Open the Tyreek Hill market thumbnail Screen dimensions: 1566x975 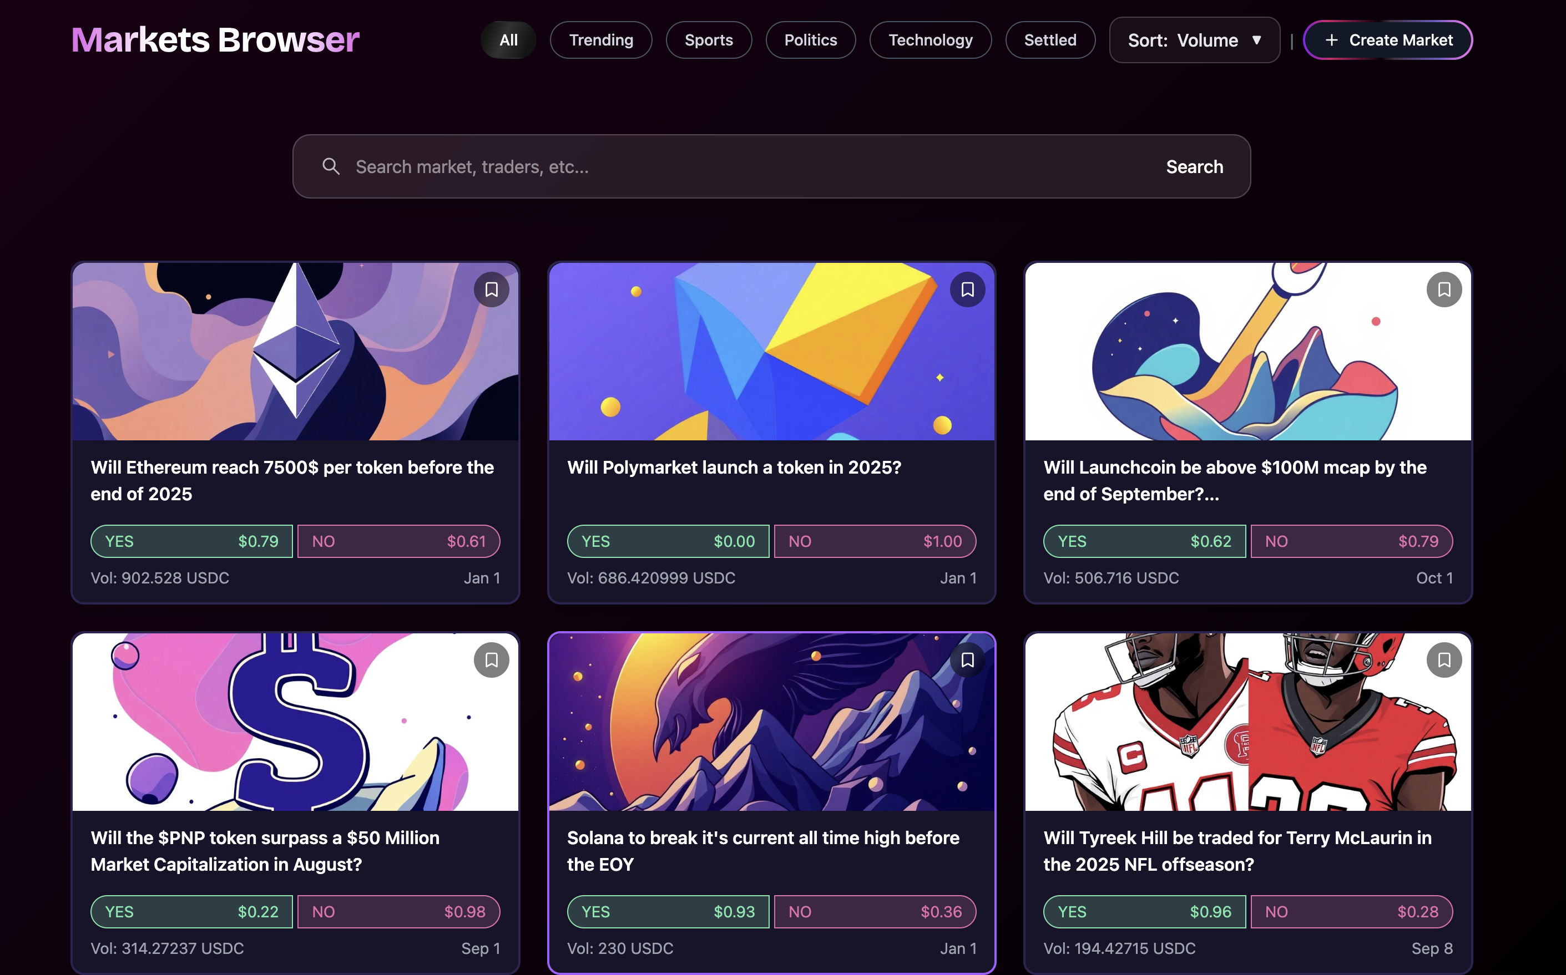(1248, 722)
